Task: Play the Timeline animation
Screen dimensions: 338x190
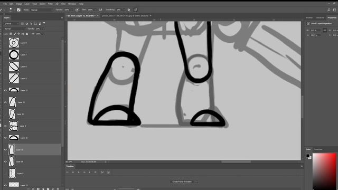Action: click(x=79, y=172)
